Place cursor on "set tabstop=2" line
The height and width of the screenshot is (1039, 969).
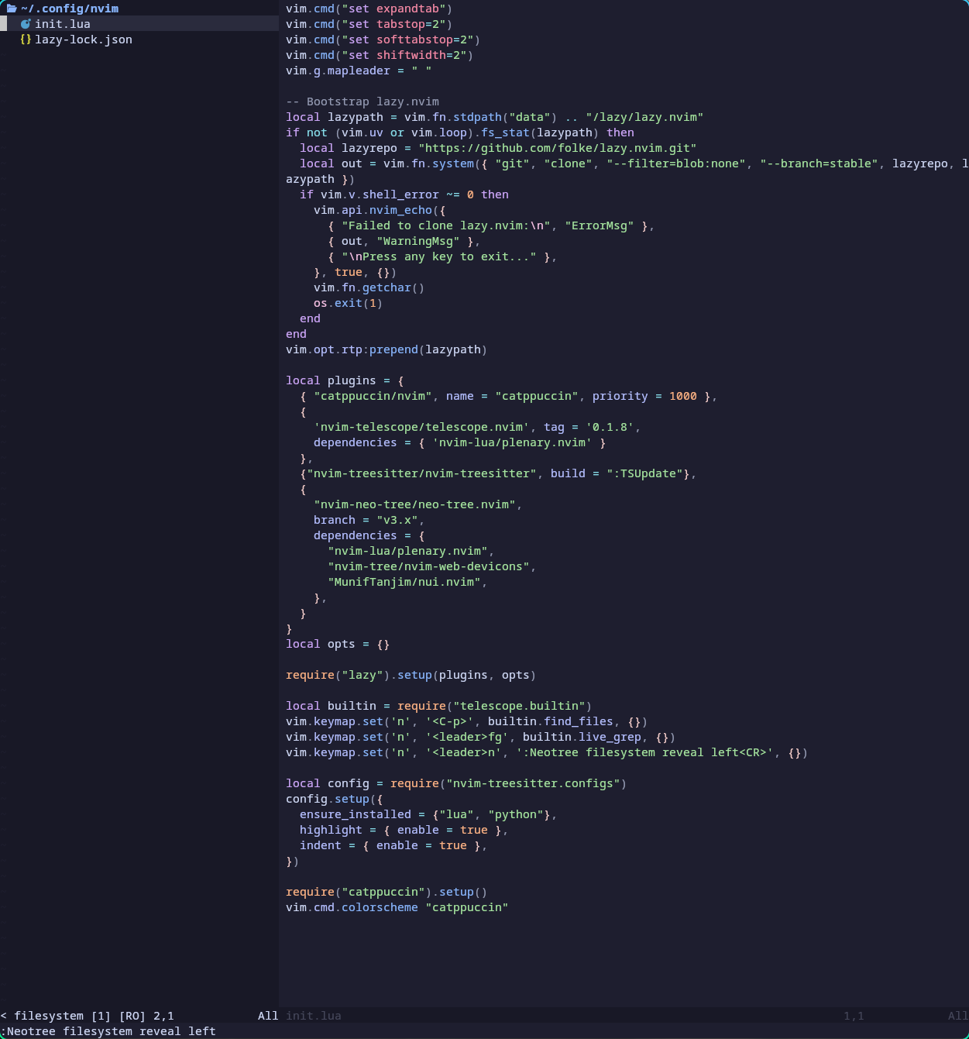pyautogui.click(x=369, y=24)
